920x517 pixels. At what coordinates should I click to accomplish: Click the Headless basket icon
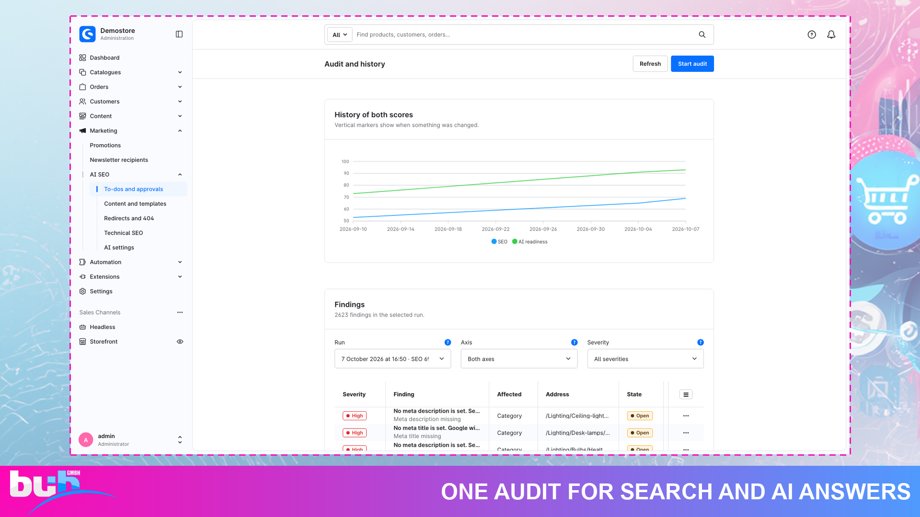pos(82,327)
